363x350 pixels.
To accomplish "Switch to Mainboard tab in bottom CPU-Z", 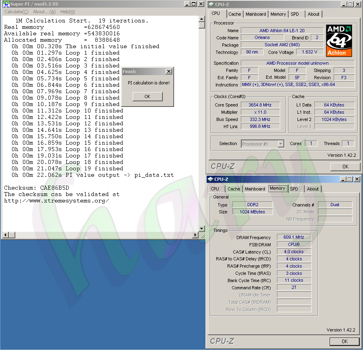I will click(x=255, y=189).
